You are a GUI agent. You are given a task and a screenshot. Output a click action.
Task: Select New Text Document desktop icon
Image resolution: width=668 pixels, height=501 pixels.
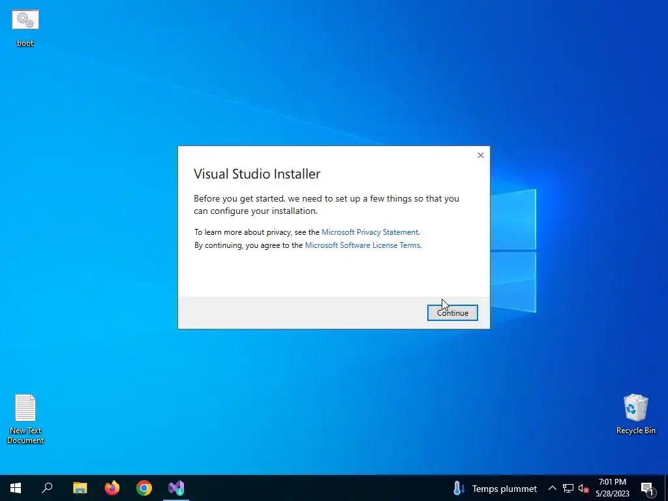coord(25,419)
